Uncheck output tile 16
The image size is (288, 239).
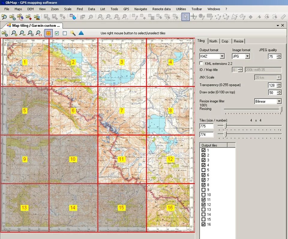point(203,224)
